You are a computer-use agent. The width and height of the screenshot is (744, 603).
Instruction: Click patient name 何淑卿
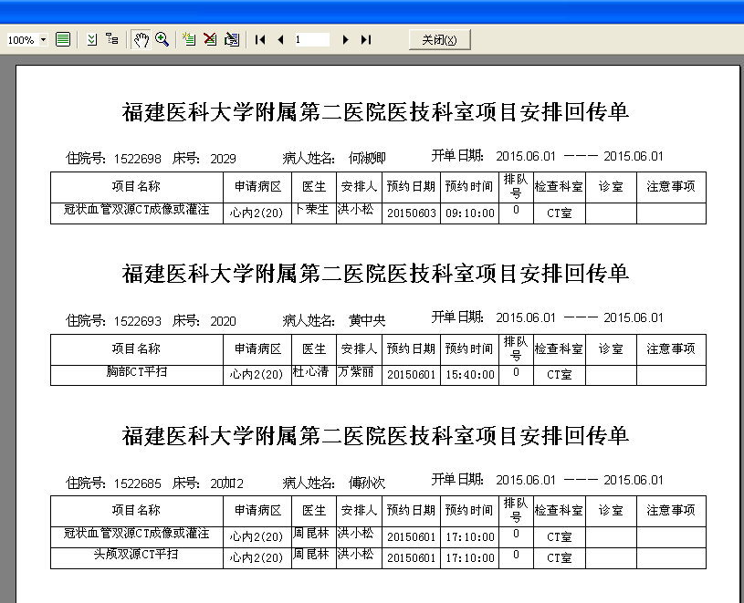[367, 158]
